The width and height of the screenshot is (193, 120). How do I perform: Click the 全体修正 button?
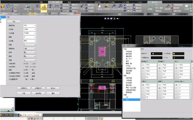point(38,93)
